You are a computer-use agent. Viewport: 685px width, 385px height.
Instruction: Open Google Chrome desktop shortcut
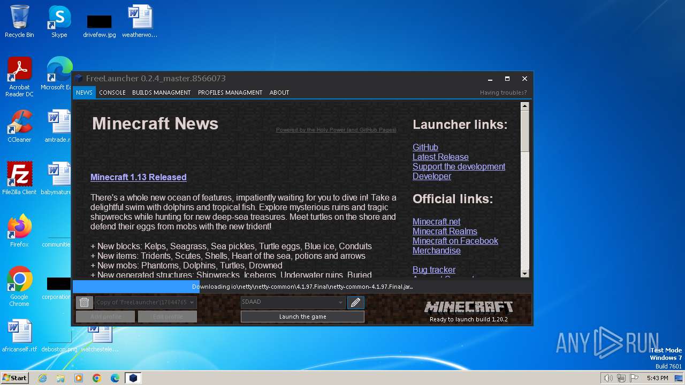tap(19, 287)
